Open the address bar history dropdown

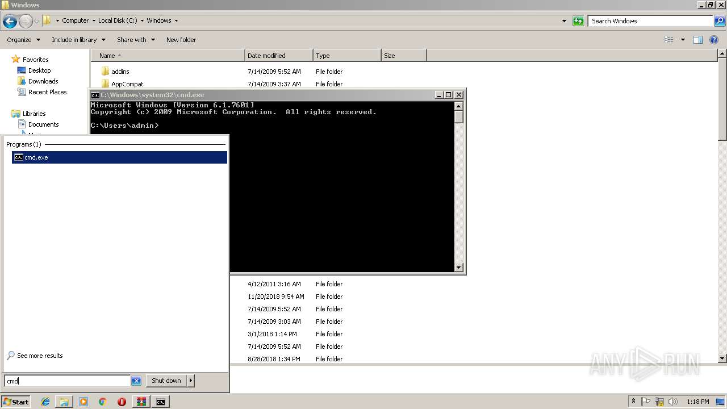pyautogui.click(x=564, y=21)
